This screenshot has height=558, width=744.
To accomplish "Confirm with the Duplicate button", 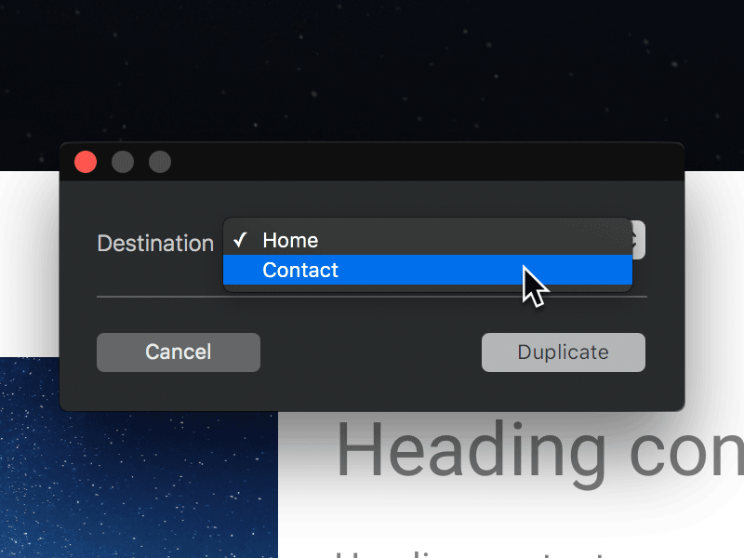I will pyautogui.click(x=564, y=352).
